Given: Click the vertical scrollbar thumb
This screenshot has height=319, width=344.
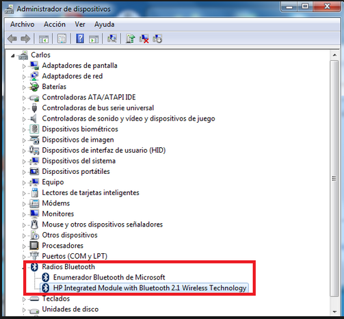Looking at the screenshot, I should pyautogui.click(x=334, y=179).
